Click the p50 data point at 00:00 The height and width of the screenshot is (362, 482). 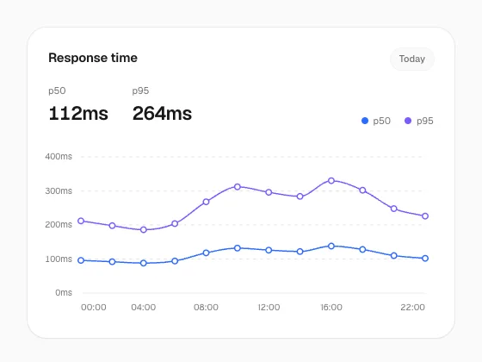81,260
